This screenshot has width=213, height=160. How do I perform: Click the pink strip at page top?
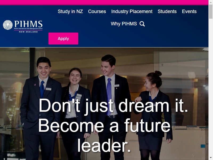(x=104, y=3)
